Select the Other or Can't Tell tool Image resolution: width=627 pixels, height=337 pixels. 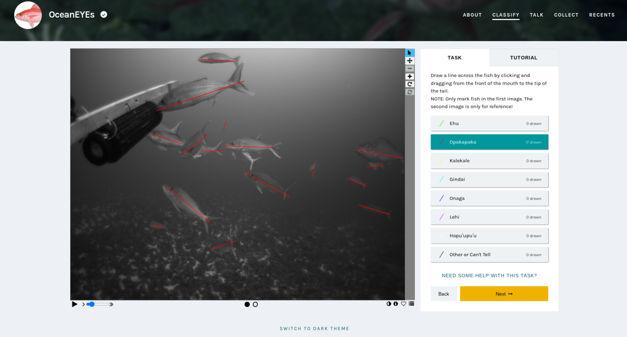click(x=489, y=255)
